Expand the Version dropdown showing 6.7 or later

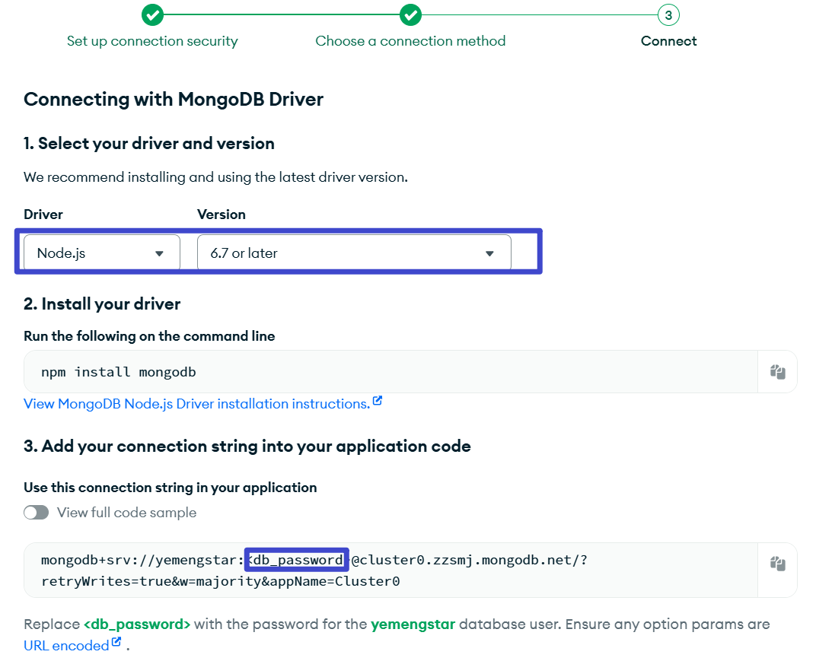354,253
